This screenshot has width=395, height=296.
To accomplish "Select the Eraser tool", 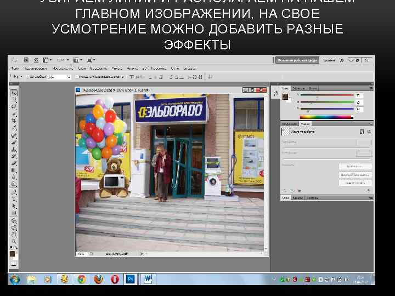I will [14, 163].
